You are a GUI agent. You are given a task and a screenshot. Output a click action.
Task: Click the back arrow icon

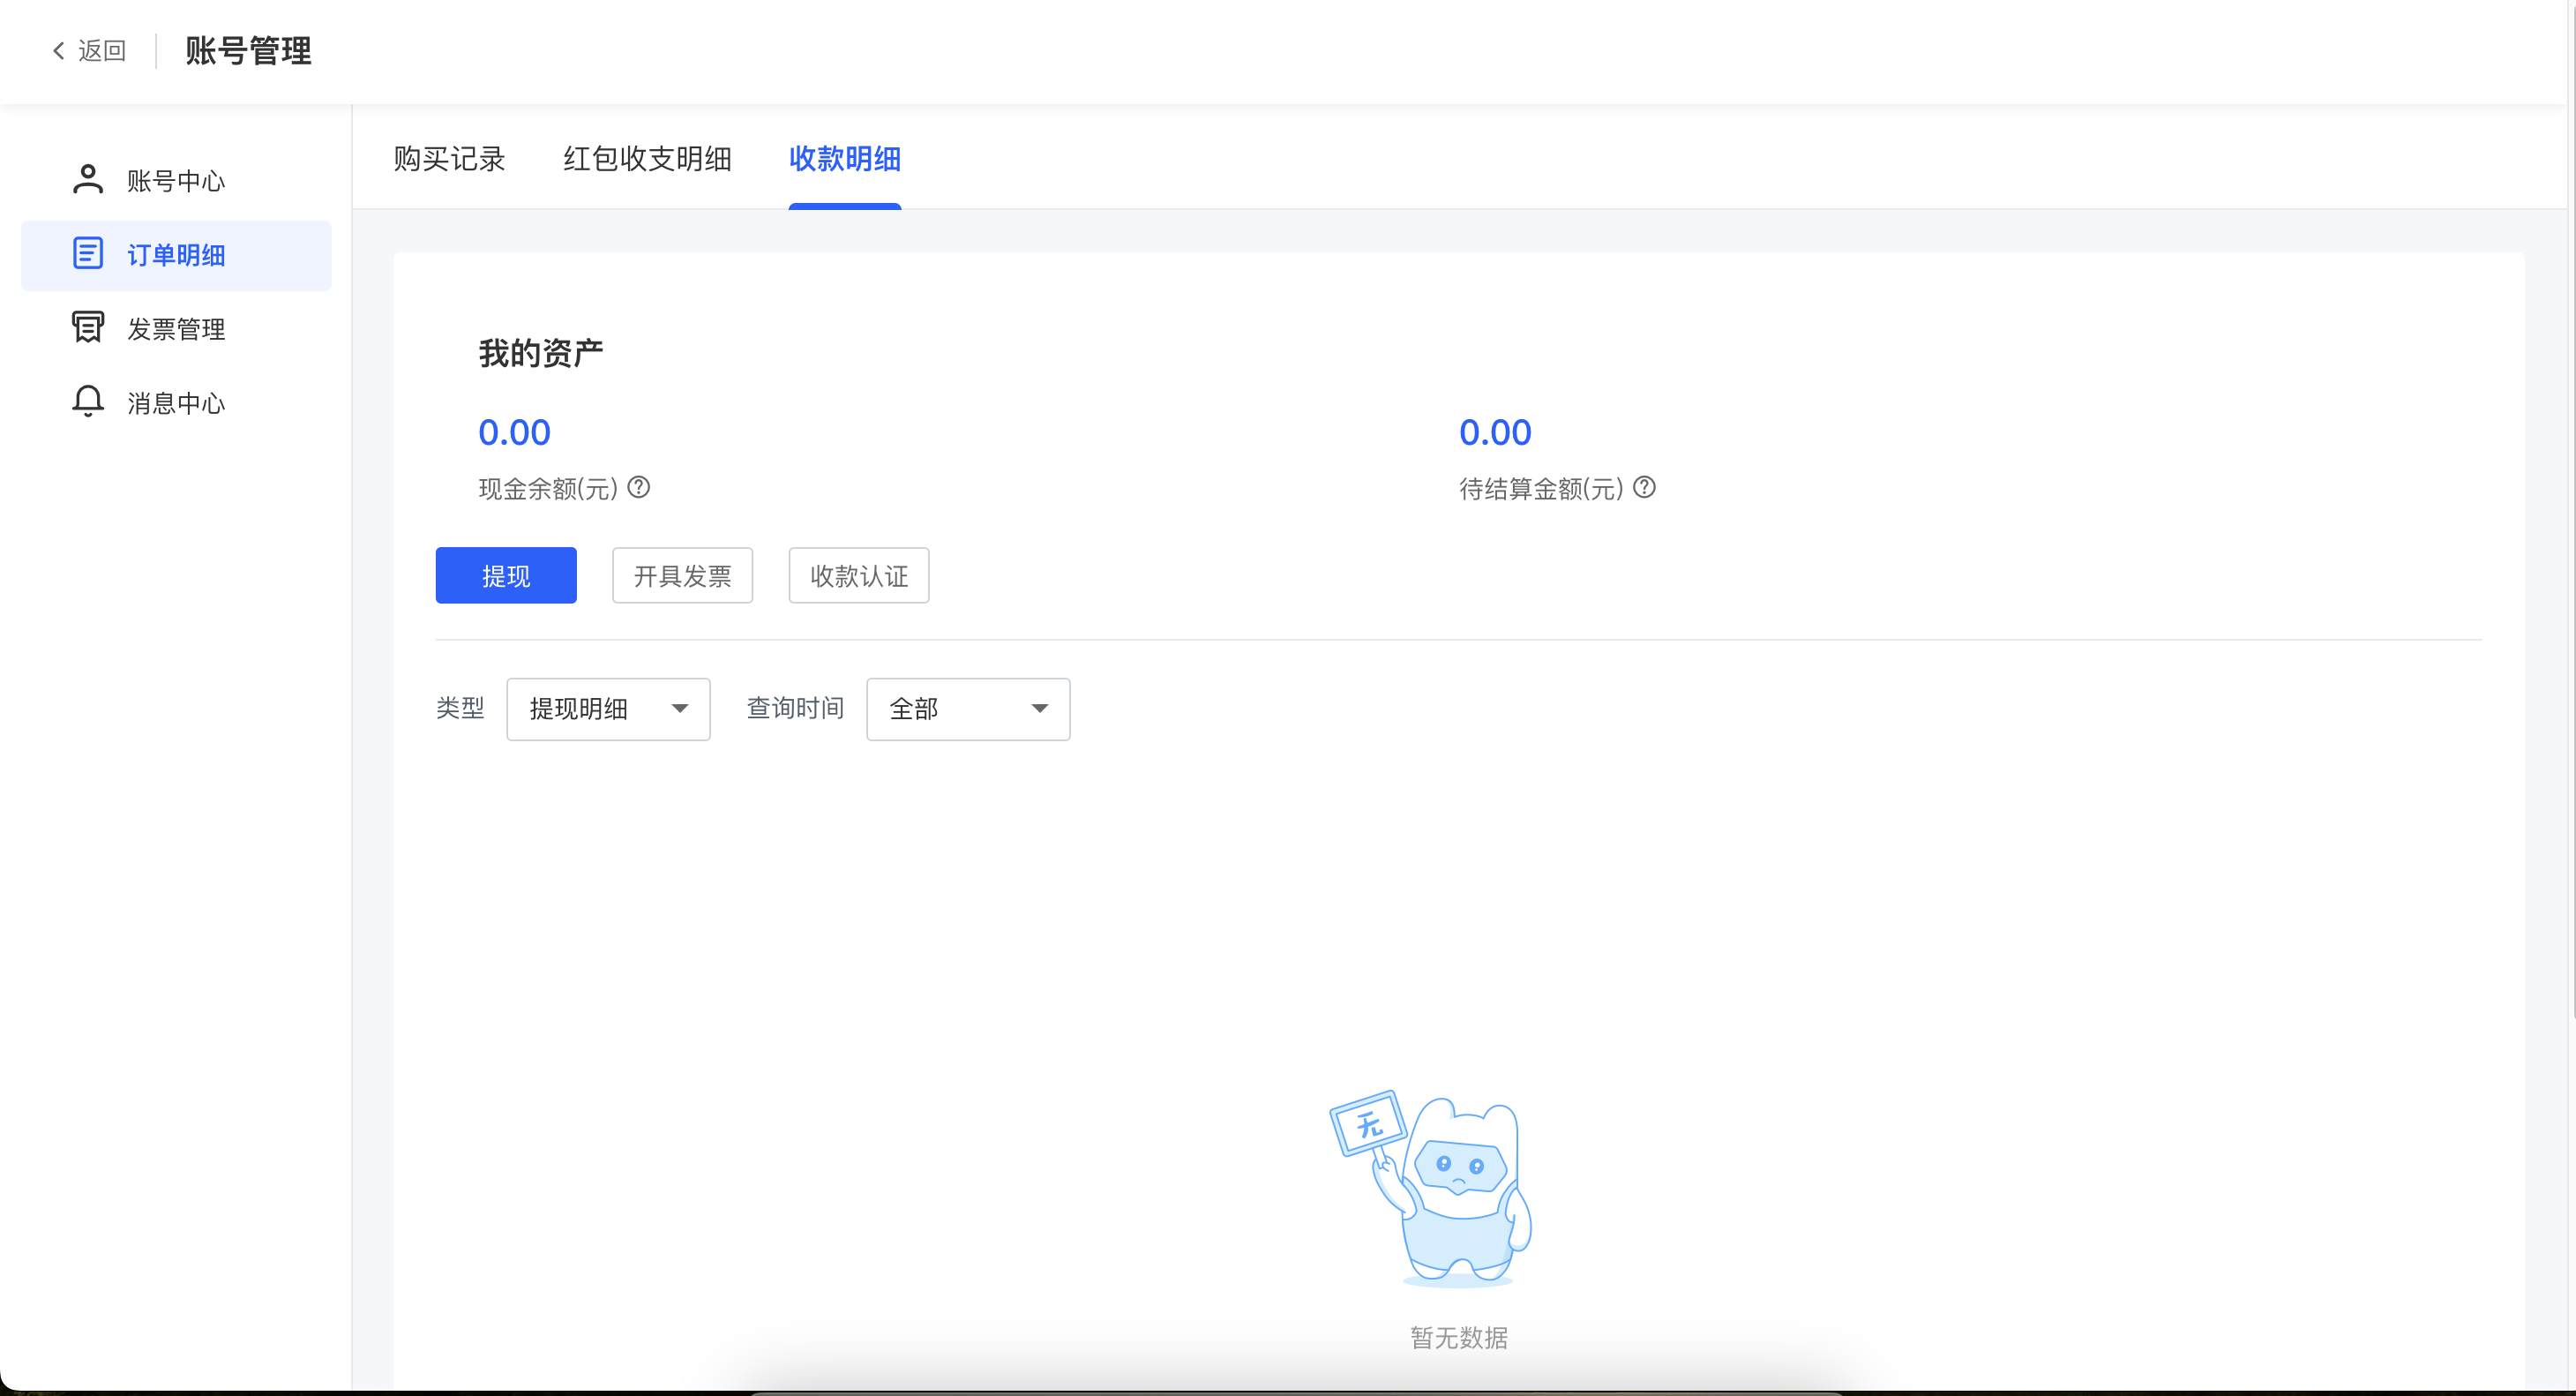pyautogui.click(x=58, y=51)
